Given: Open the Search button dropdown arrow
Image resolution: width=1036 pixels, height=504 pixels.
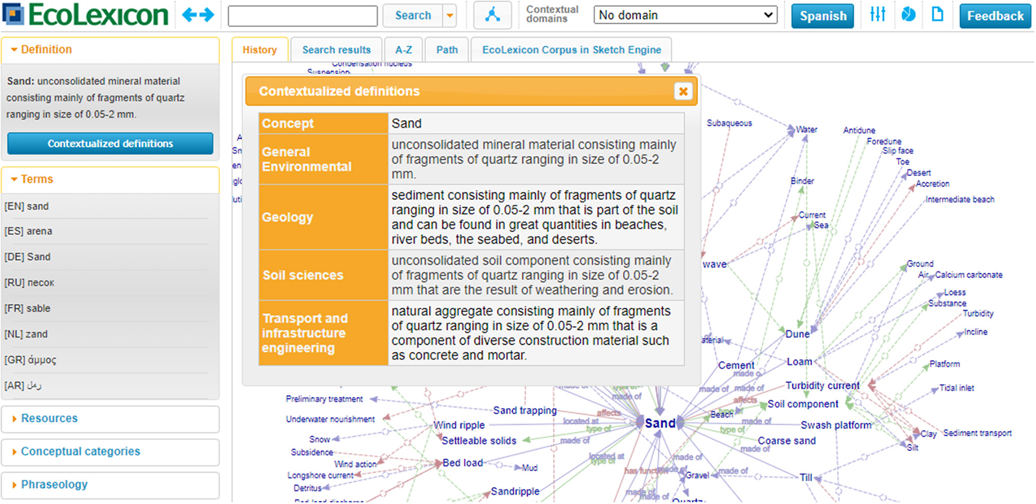Looking at the screenshot, I should (x=450, y=16).
